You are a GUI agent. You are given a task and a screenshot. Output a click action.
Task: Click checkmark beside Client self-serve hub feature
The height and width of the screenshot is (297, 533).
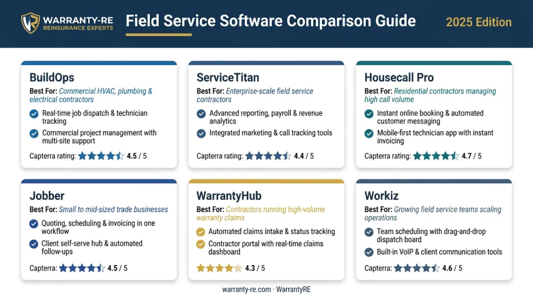tap(34, 244)
